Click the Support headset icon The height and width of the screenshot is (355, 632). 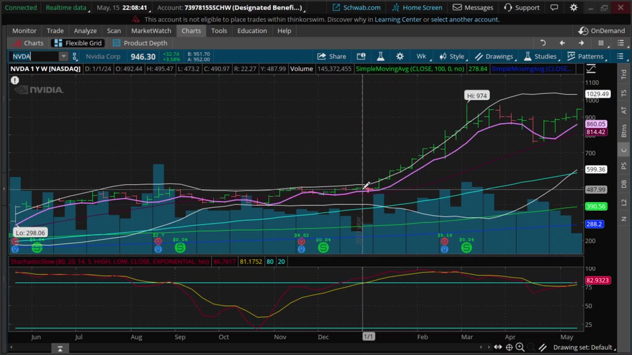tap(508, 7)
